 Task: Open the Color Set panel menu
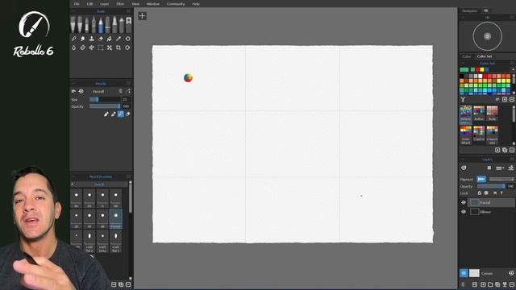pyautogui.click(x=513, y=63)
